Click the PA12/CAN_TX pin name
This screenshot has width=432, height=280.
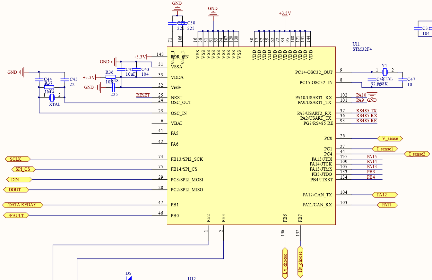click(x=317, y=195)
